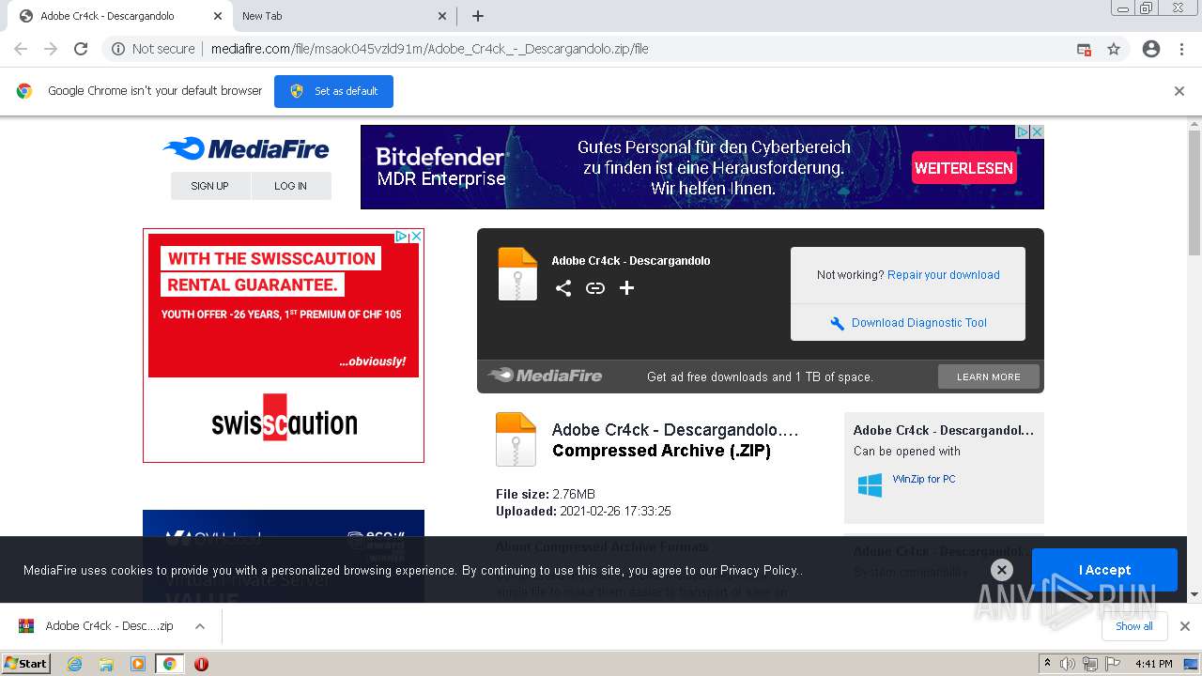Click LEARN MORE about ad free downloads

click(989, 376)
